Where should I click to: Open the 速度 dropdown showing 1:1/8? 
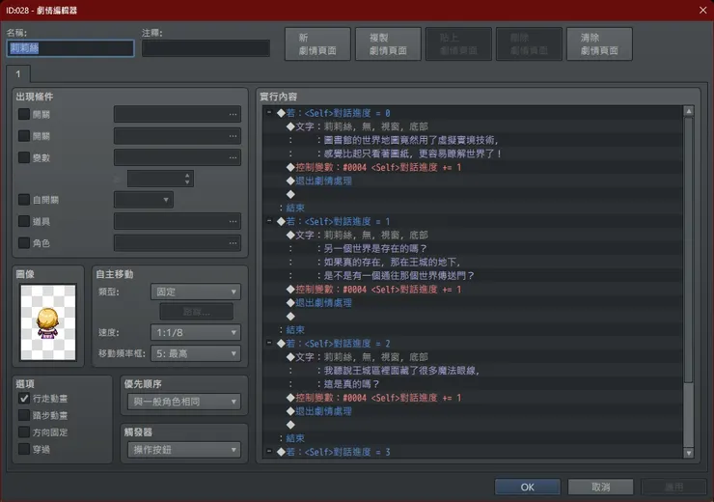click(196, 332)
